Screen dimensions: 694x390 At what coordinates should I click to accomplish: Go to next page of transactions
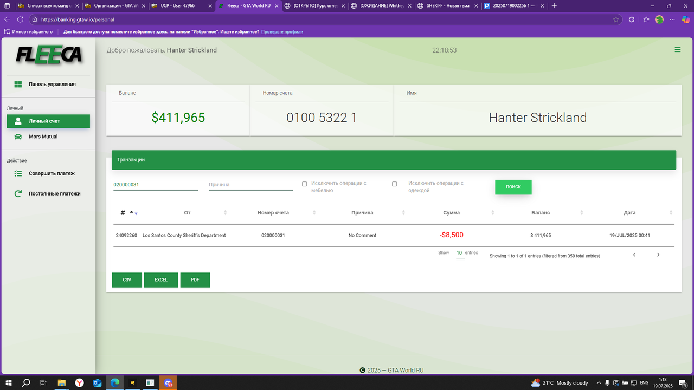point(658,255)
